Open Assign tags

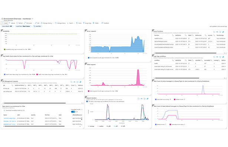87,23
